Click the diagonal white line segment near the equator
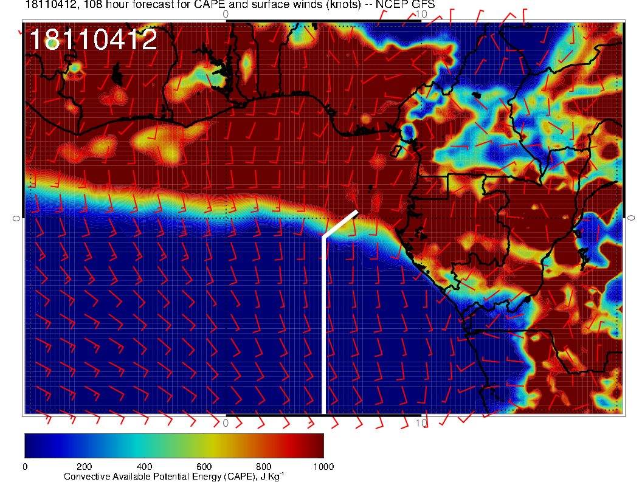This screenshot has width=642, height=496. pyautogui.click(x=340, y=224)
